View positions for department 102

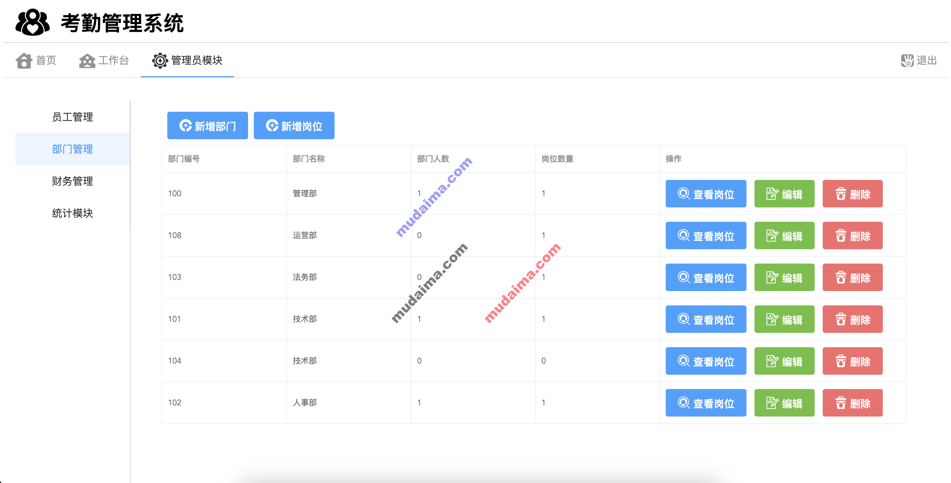coord(706,403)
